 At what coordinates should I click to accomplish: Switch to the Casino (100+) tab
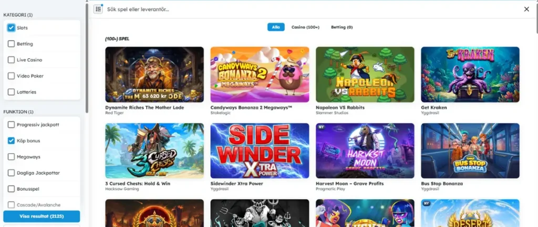305,27
